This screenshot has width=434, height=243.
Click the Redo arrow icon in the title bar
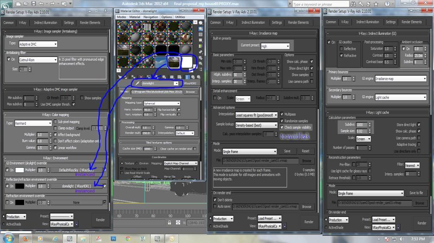click(x=52, y=3)
